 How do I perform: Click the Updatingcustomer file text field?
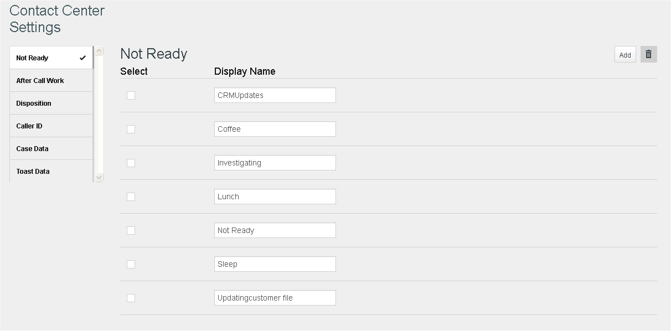point(275,298)
